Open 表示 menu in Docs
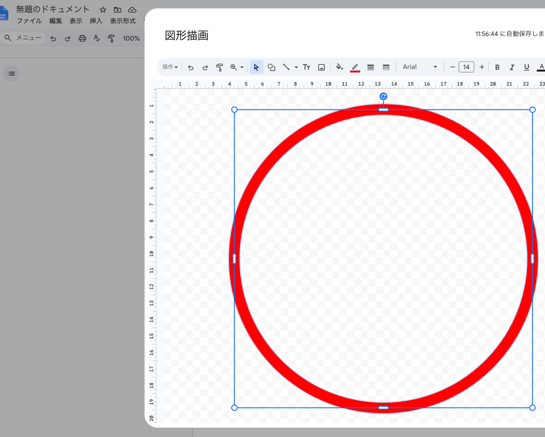Image resolution: width=545 pixels, height=437 pixels. 76,21
